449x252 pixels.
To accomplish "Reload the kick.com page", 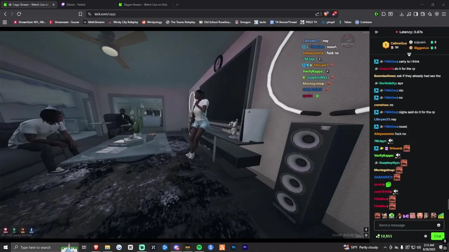I will [19, 14].
